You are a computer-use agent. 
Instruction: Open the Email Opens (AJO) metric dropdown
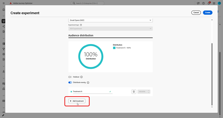(x=111, y=20)
